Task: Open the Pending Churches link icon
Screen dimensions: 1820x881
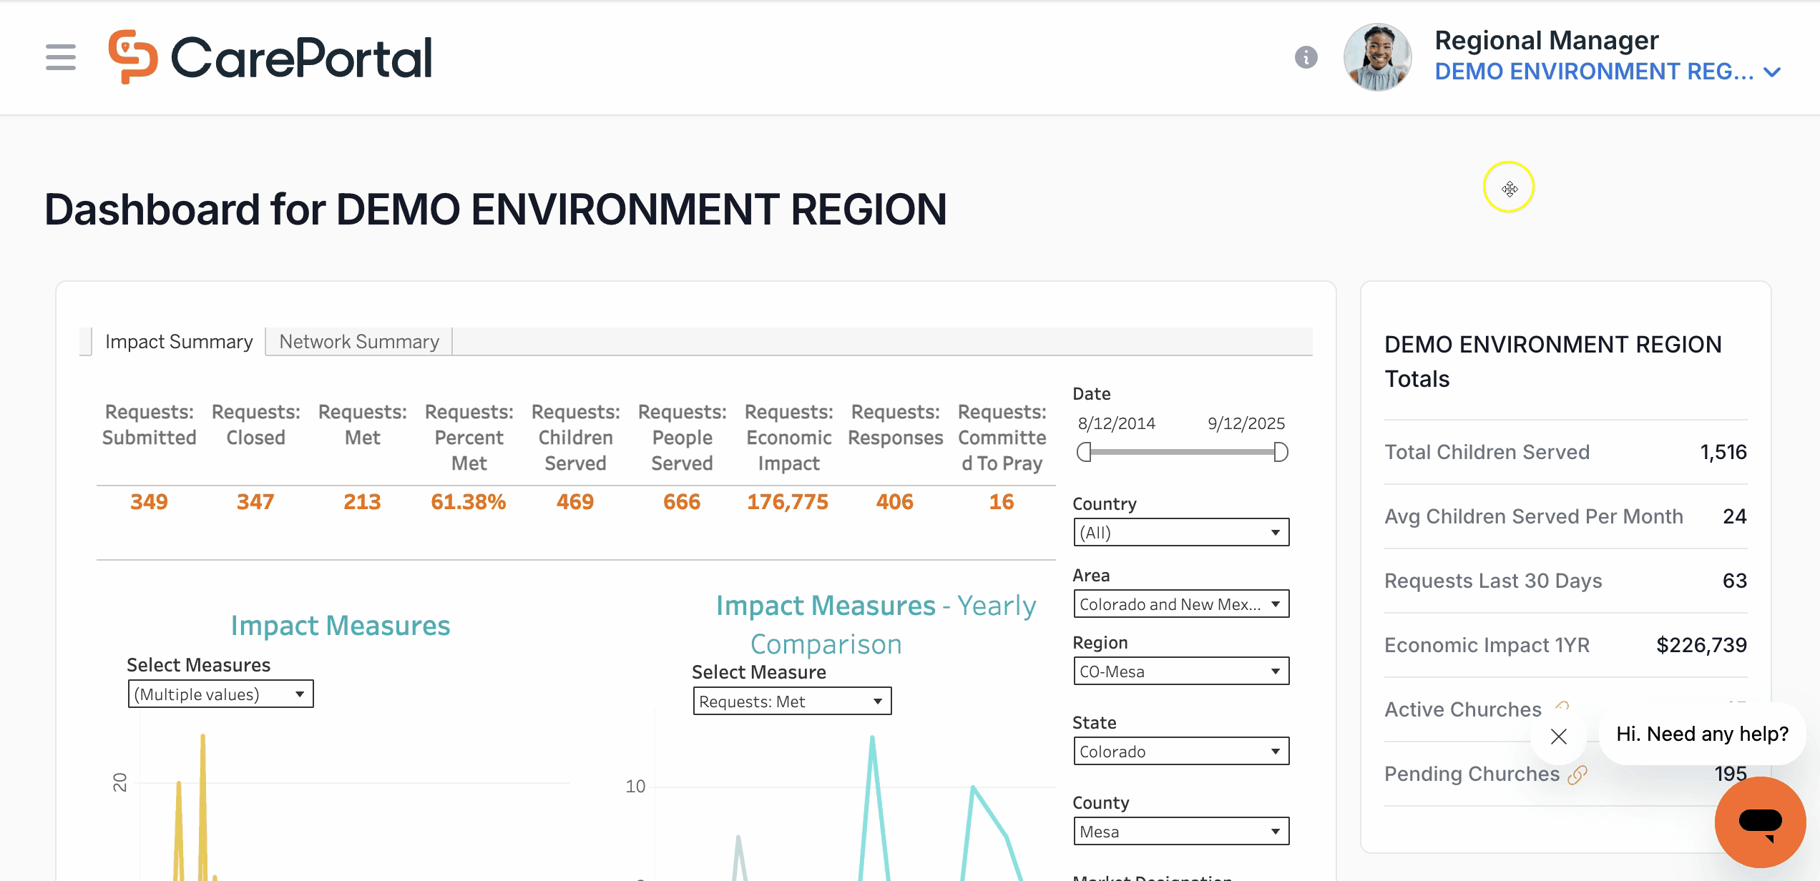Action: tap(1577, 774)
